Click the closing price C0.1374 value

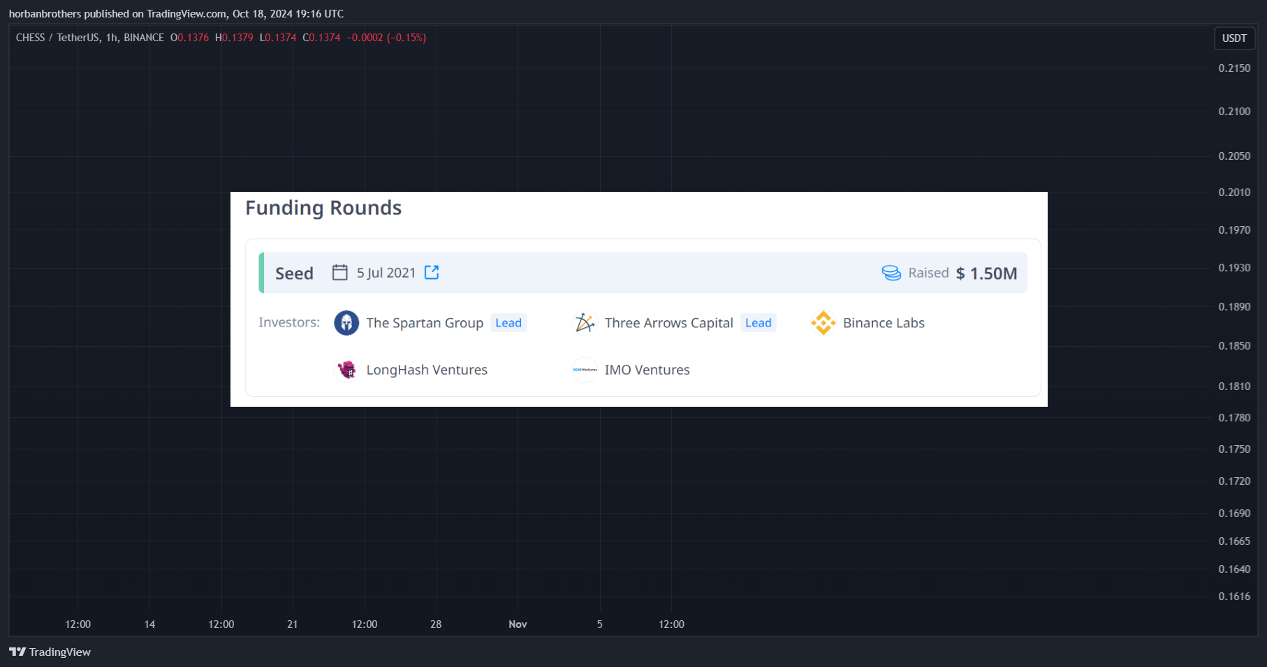point(321,38)
